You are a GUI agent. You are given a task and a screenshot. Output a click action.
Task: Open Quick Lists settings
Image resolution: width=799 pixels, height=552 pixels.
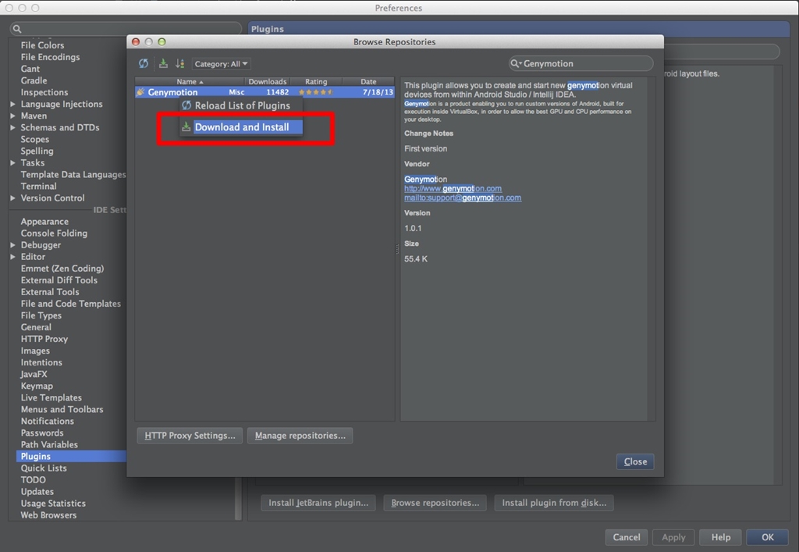pos(44,468)
